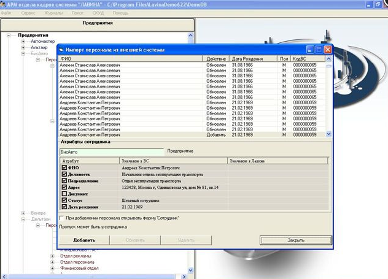Maximize the Import personnel dialog
This screenshot has width=388, height=279.
pos(319,49)
